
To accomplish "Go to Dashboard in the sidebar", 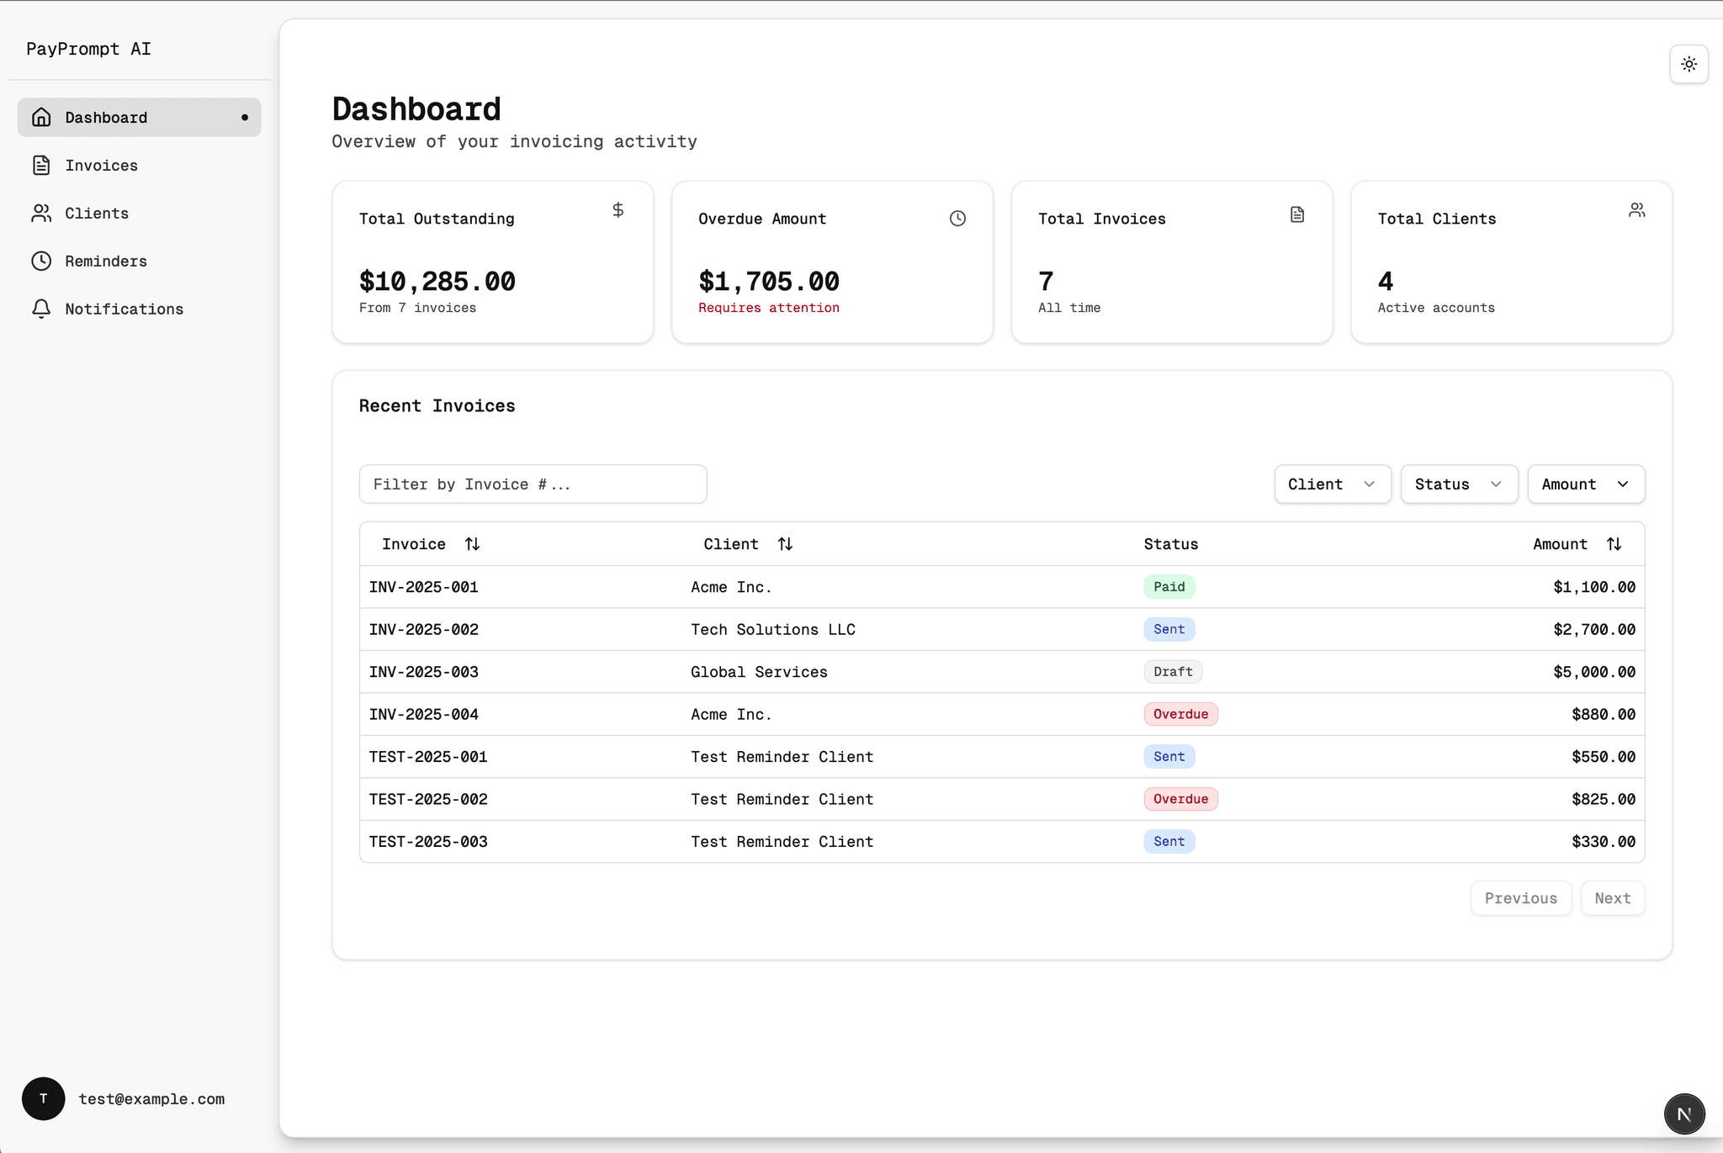I will (x=139, y=118).
